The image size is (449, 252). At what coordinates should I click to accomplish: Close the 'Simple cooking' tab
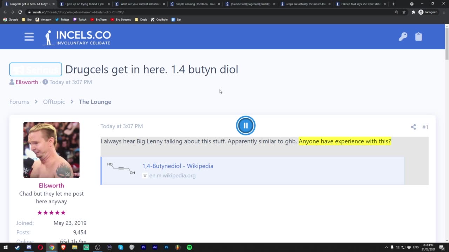[x=219, y=4]
